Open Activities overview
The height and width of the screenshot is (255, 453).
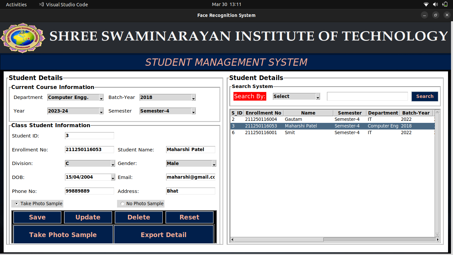pyautogui.click(x=16, y=4)
